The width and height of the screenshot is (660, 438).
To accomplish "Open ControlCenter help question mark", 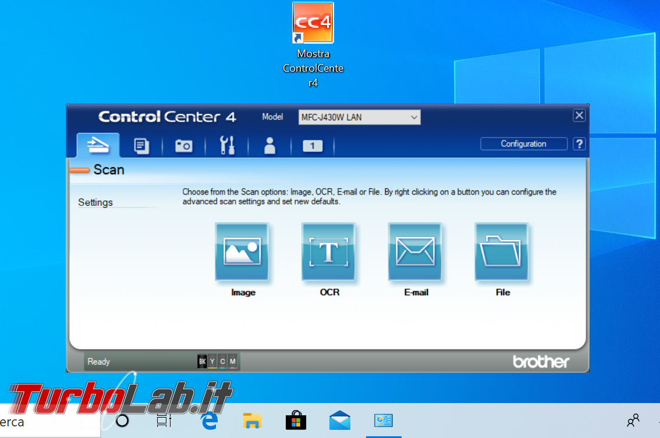I will click(x=579, y=144).
